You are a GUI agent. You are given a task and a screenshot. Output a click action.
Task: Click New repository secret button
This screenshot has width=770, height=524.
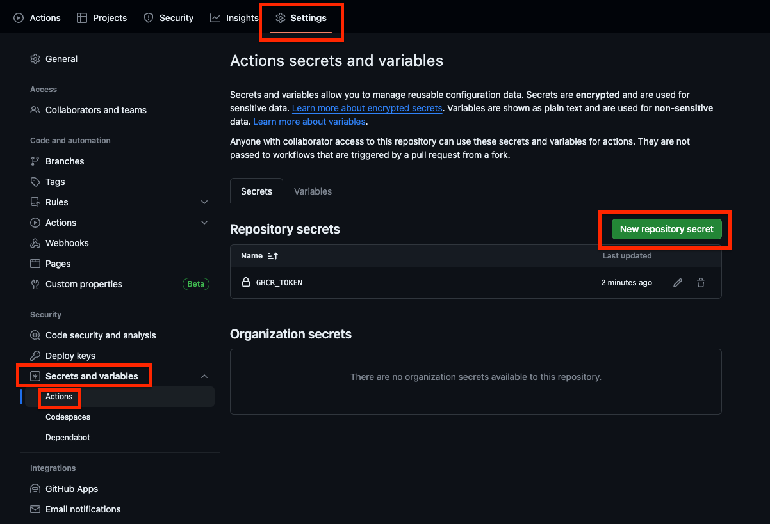tap(667, 229)
